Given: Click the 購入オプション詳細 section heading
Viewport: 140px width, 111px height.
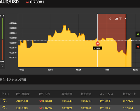Looking at the screenshot, I should click(x=13, y=80).
